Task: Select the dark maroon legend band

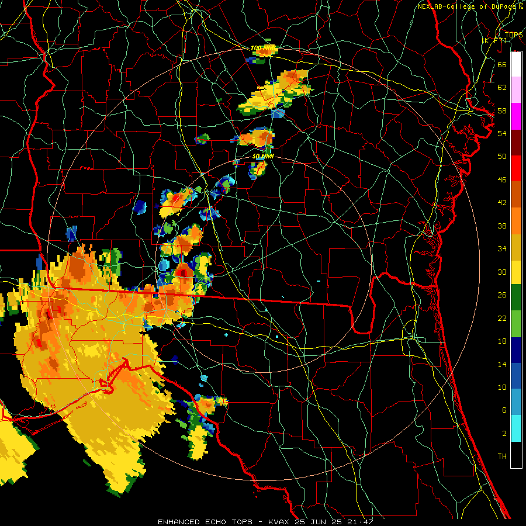Action: [516, 143]
